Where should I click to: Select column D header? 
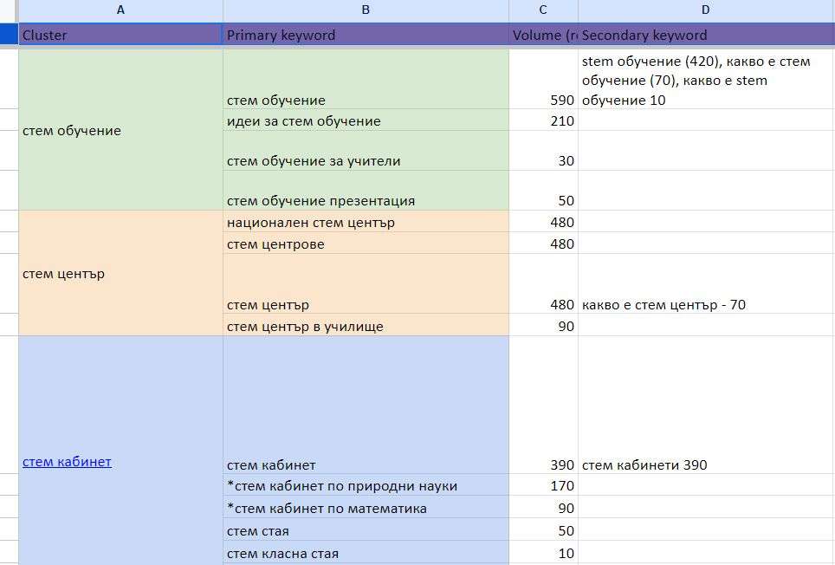(x=705, y=10)
